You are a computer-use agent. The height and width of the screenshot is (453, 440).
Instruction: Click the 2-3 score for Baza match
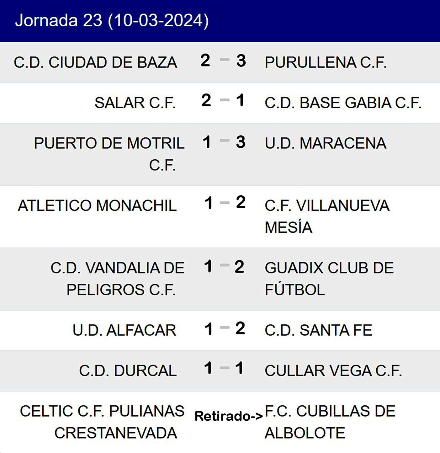223,60
